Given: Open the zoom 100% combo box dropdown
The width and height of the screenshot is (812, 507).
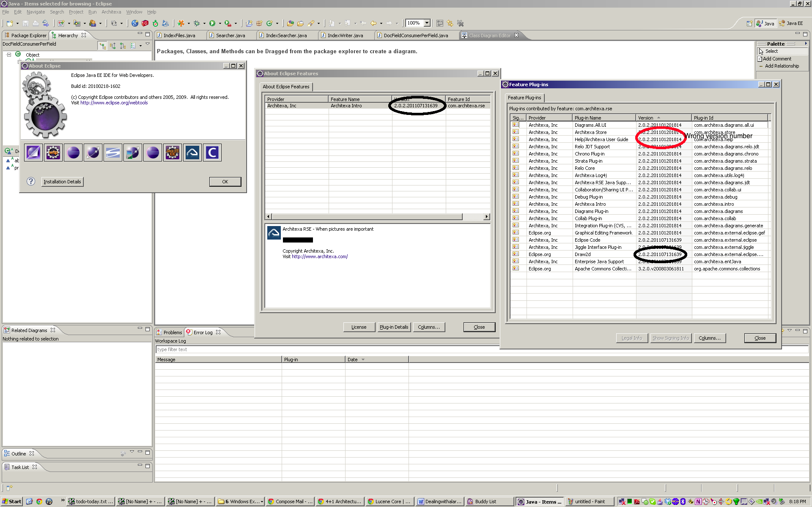Looking at the screenshot, I should (x=427, y=23).
